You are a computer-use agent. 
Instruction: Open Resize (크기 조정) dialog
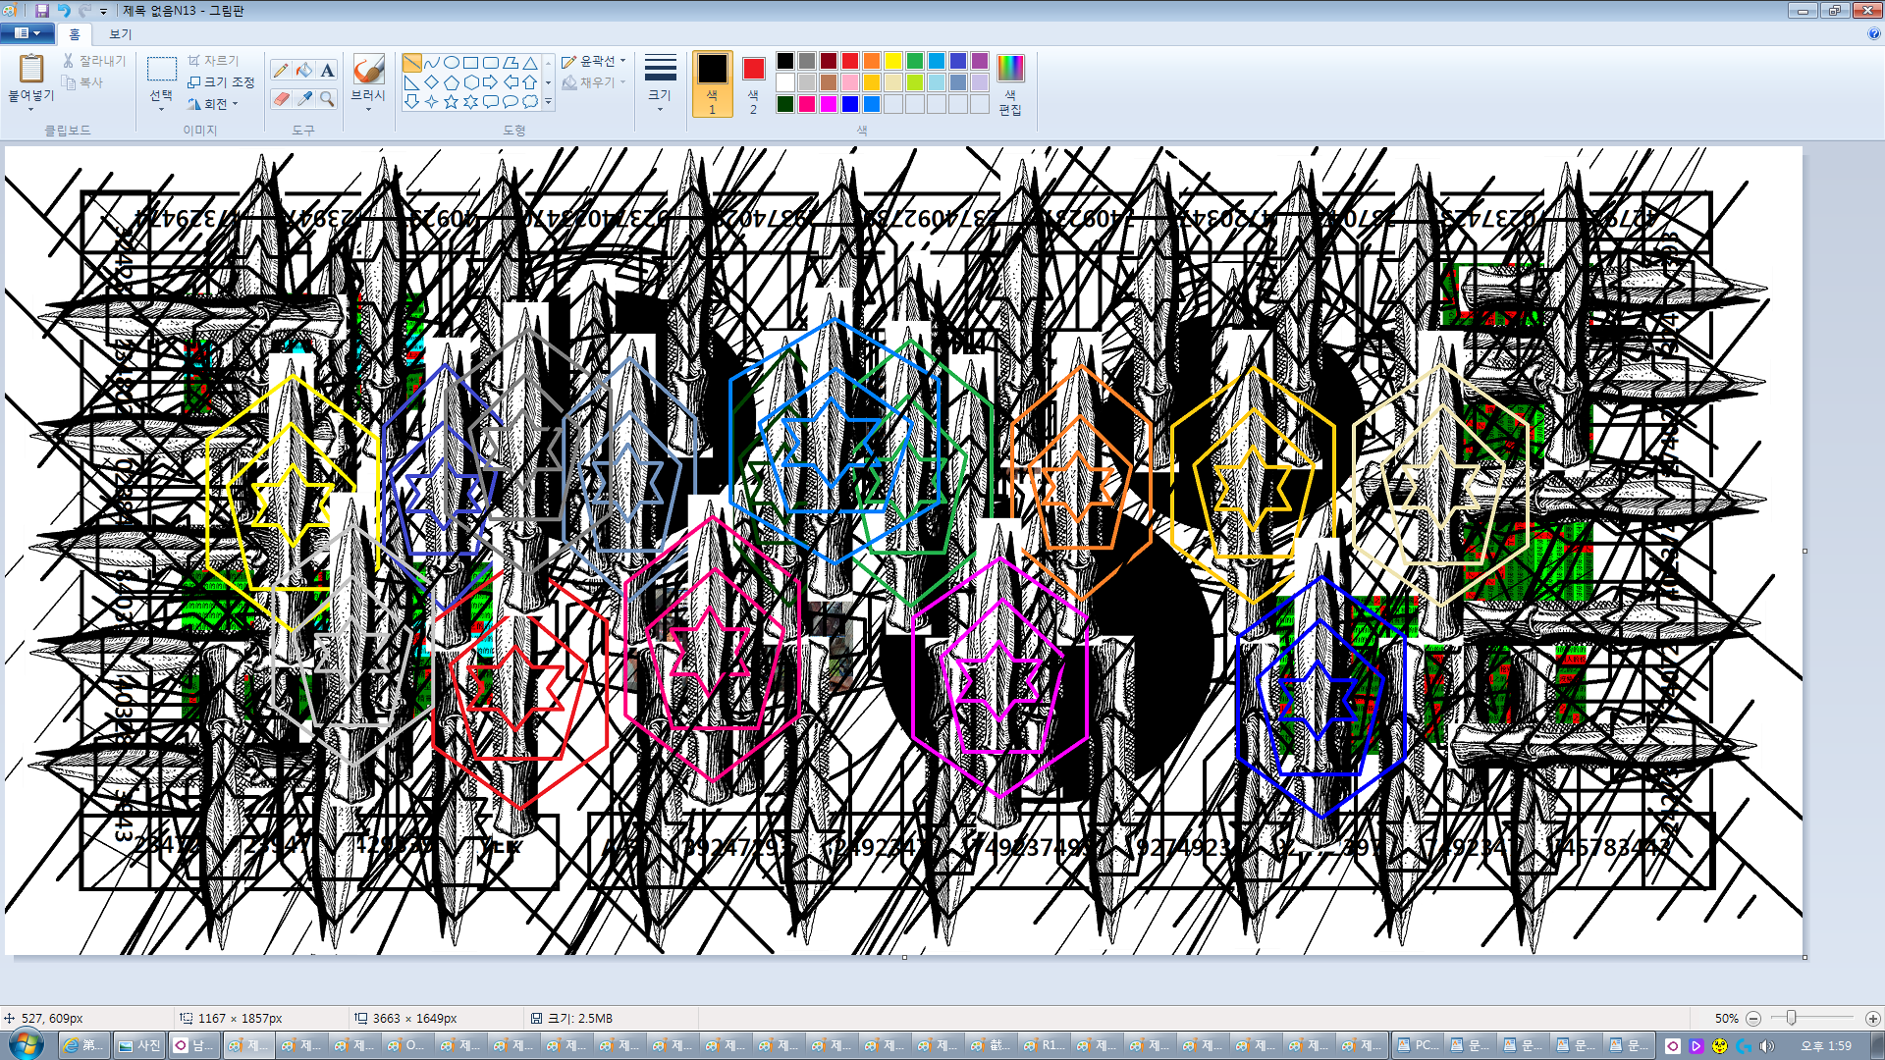[x=221, y=82]
